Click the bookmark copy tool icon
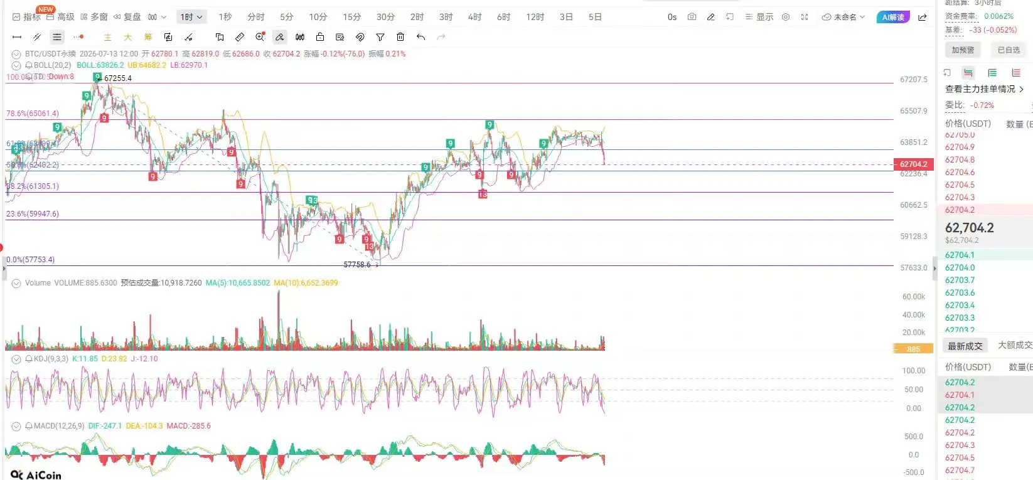This screenshot has width=1033, height=480. (x=220, y=37)
